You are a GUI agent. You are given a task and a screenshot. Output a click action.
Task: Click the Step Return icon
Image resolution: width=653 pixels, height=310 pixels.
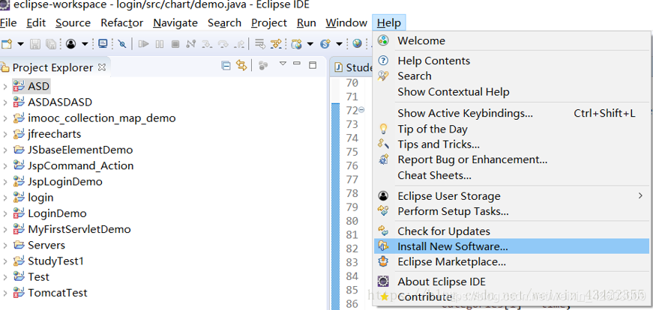(x=239, y=43)
